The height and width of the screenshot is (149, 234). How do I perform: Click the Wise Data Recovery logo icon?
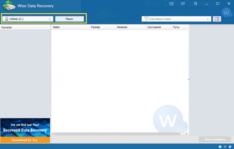[9, 5]
